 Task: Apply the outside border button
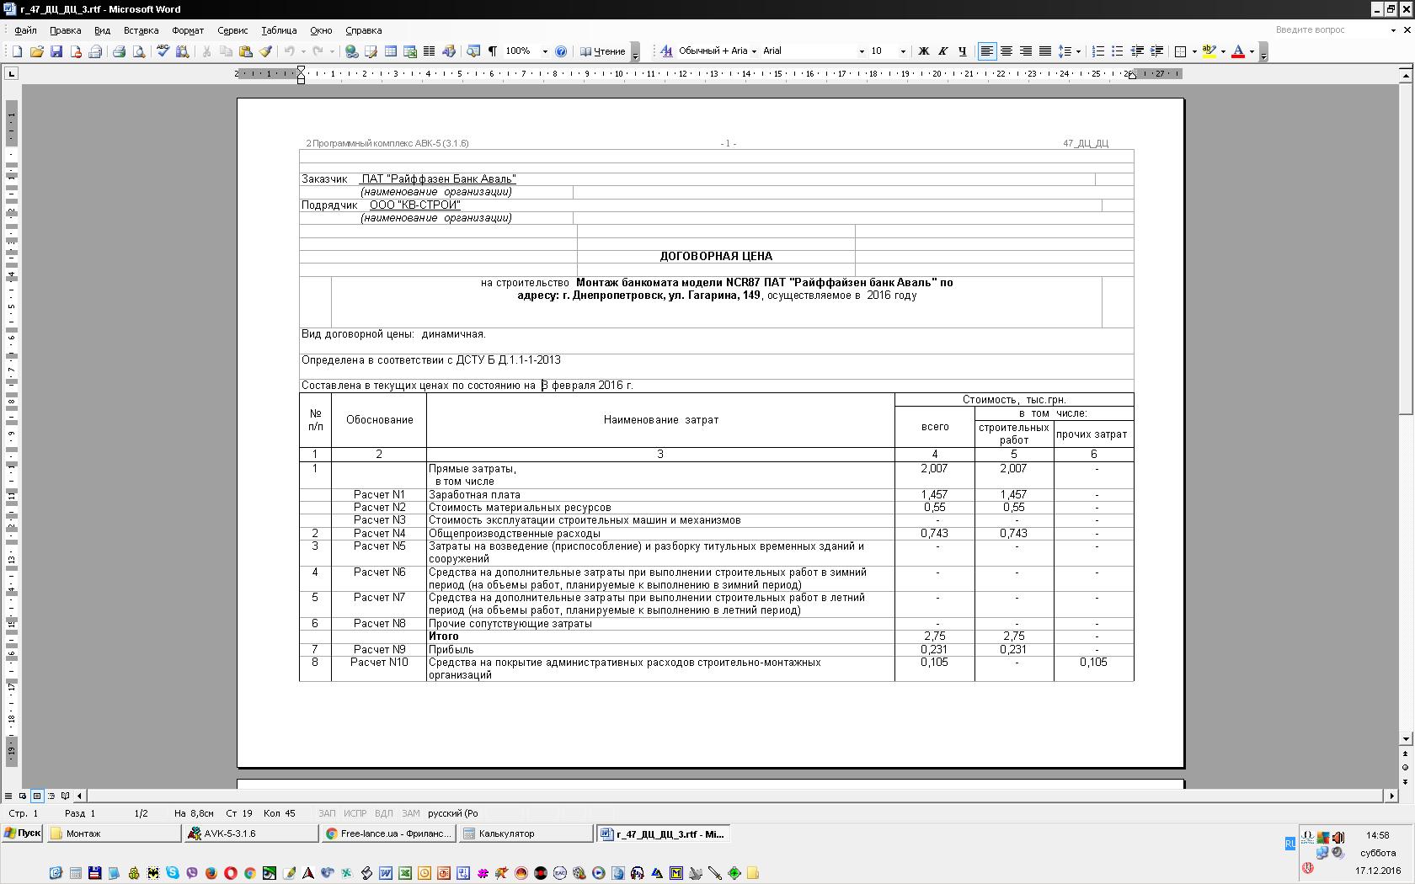[x=1180, y=51]
